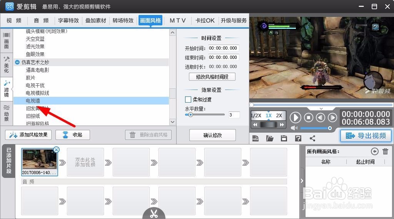The image size is (394, 219).
Task: Select the 滤镜 sidebar category
Action: [x=7, y=89]
